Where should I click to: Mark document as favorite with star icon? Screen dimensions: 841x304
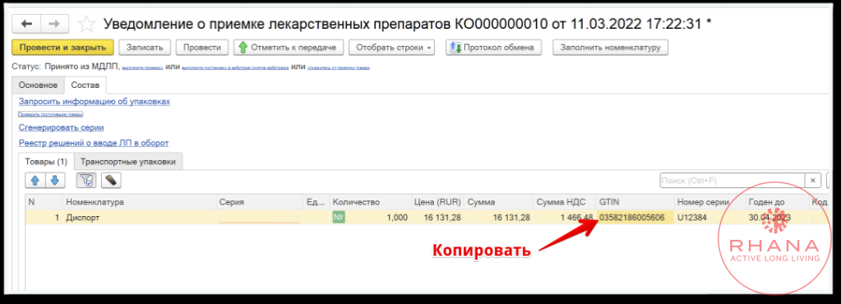click(x=86, y=24)
